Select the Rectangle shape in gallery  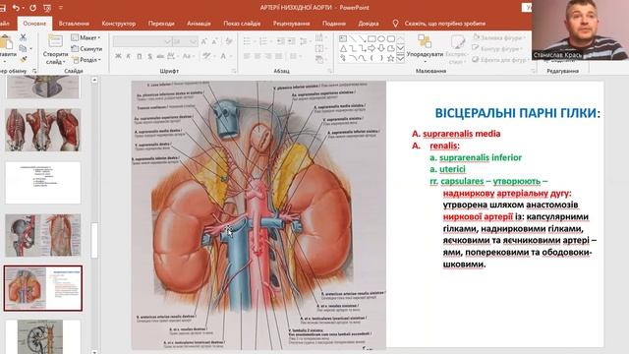[372, 39]
